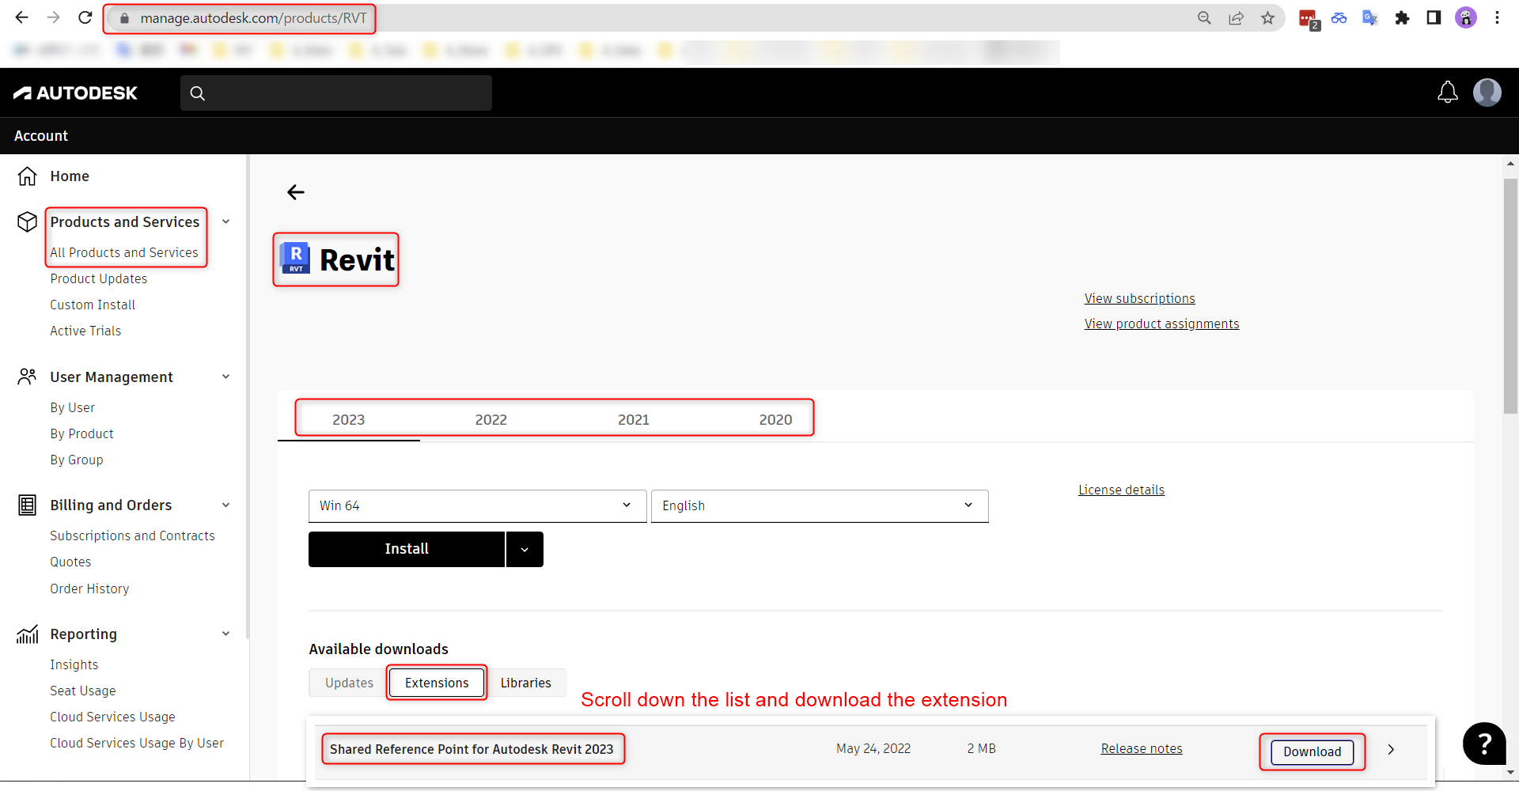The image size is (1519, 791).
Task: Open the English language dropdown
Action: click(x=820, y=506)
